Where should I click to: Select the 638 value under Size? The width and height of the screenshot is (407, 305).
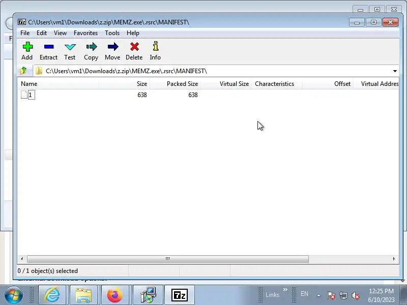click(x=142, y=95)
